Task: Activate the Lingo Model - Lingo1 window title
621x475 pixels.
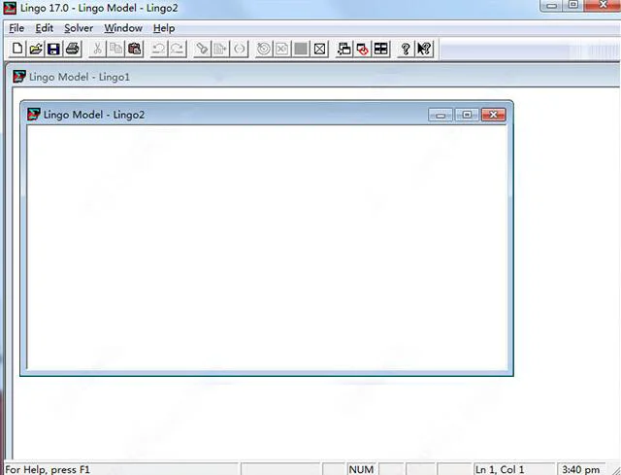Action: tap(80, 77)
